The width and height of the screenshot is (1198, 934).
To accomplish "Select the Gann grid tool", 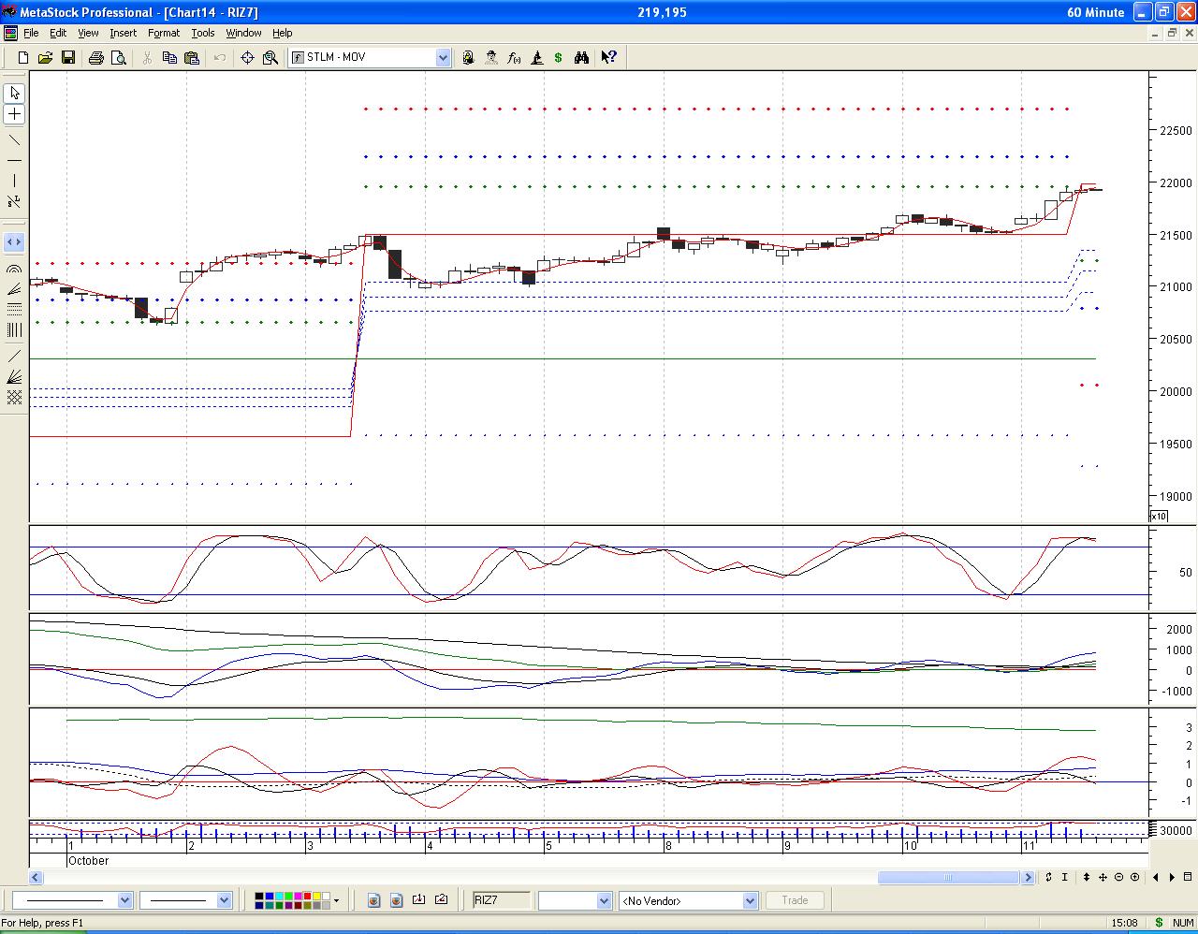I will pyautogui.click(x=14, y=398).
